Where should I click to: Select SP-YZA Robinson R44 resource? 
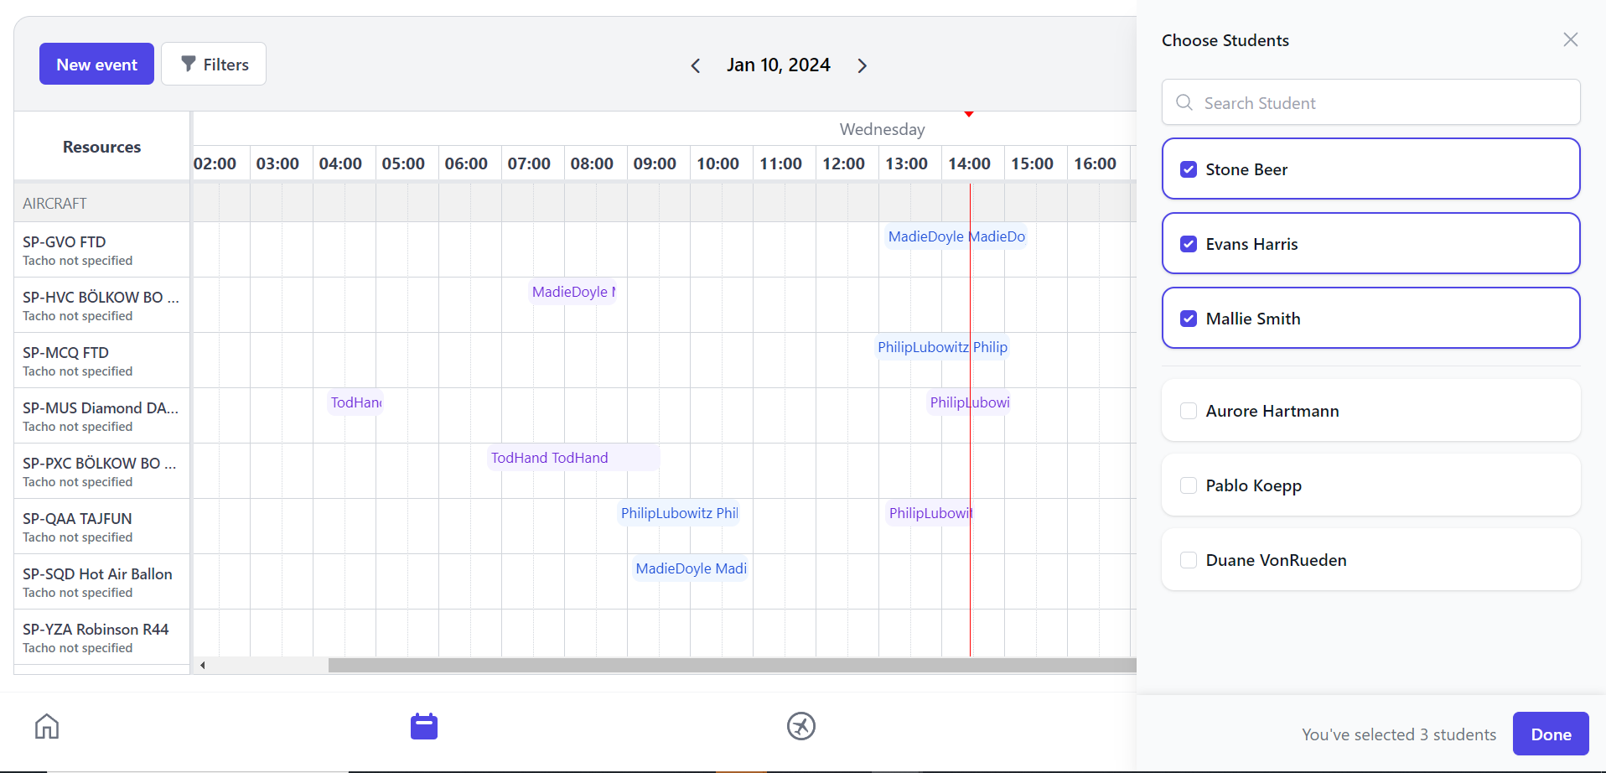pos(101,637)
